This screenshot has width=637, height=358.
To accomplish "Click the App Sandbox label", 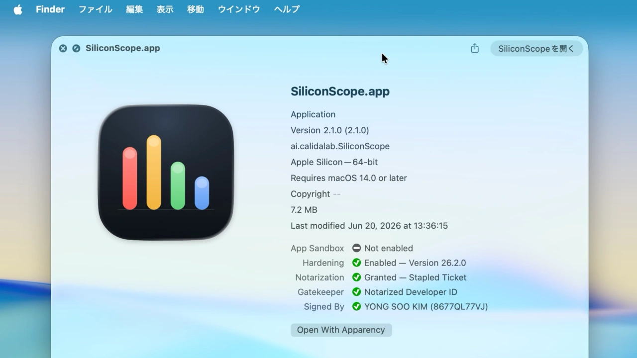I will (x=317, y=248).
